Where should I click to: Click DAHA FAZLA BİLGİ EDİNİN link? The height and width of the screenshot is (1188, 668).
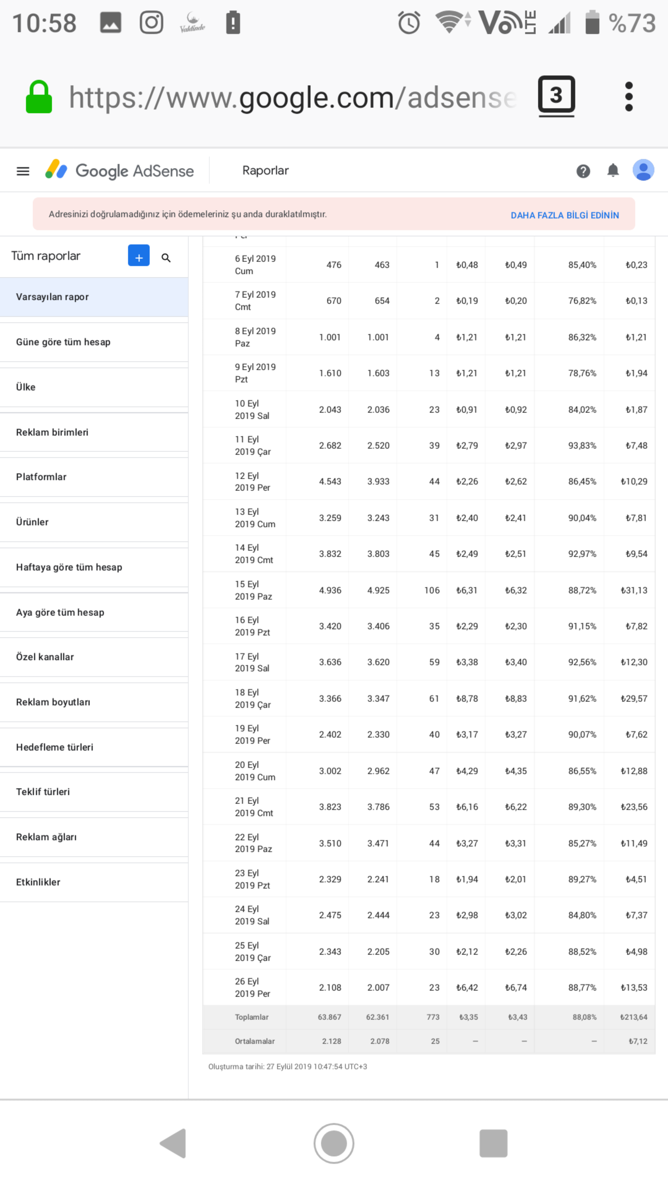pyautogui.click(x=564, y=215)
